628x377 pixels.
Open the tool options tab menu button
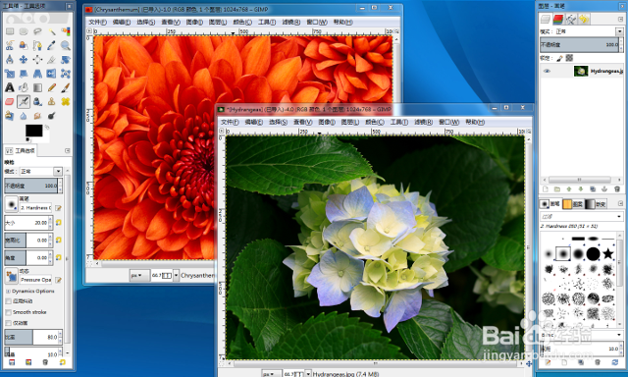[x=68, y=150]
